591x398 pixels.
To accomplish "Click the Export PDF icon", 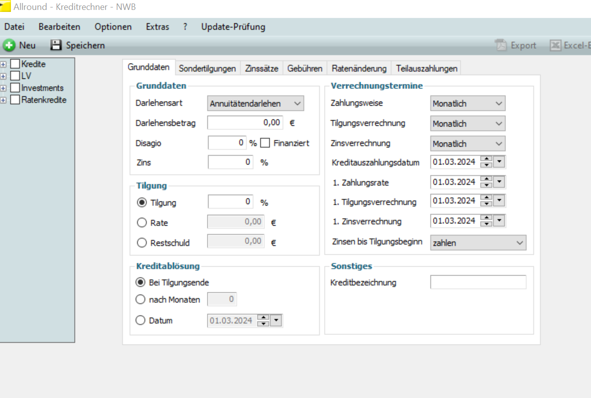I will 500,45.
